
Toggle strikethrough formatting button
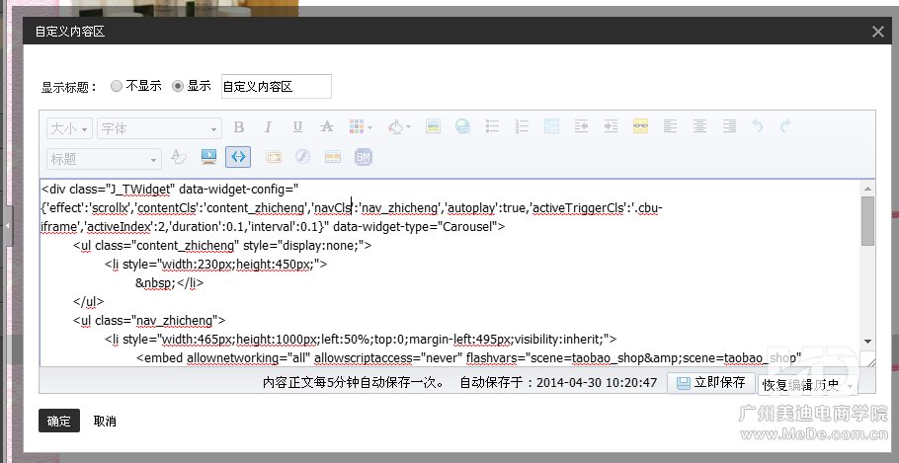pyautogui.click(x=327, y=127)
